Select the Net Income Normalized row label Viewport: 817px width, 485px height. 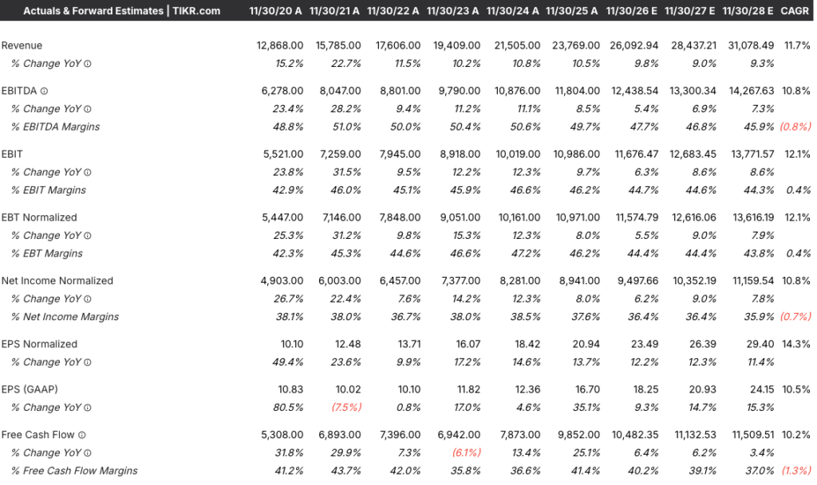57,280
